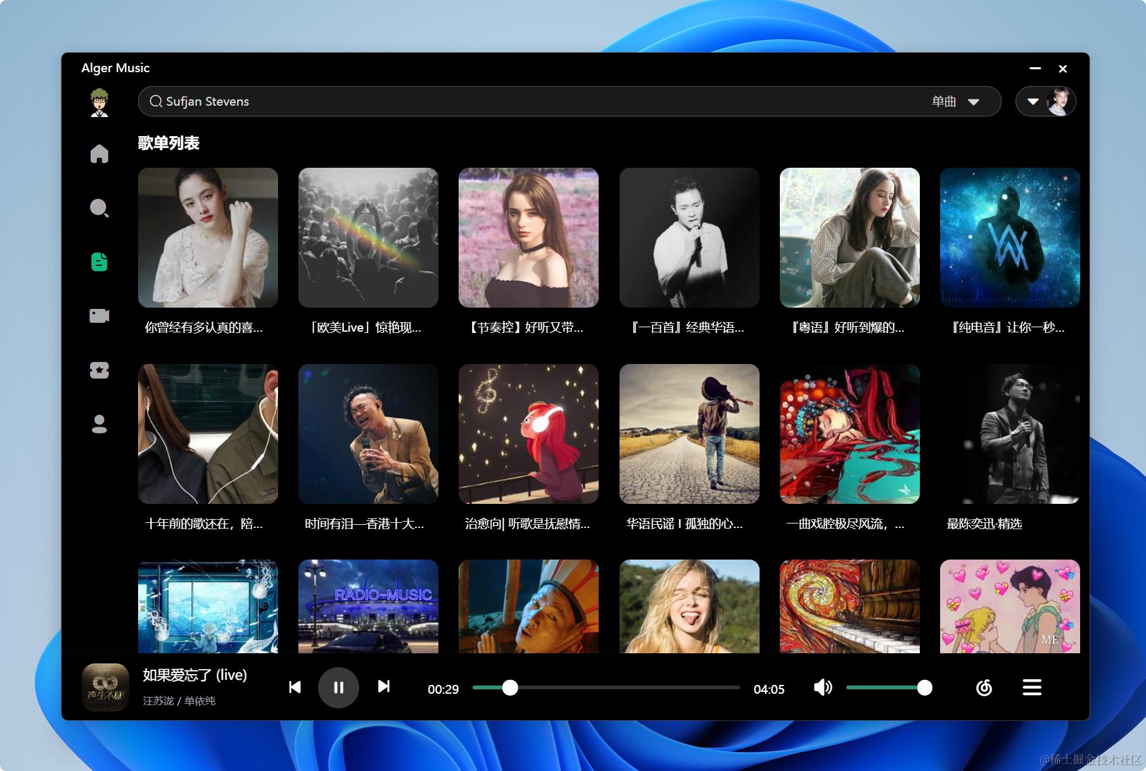1146x771 pixels.
Task: Open the user profile sidebar icon
Action: [x=99, y=423]
